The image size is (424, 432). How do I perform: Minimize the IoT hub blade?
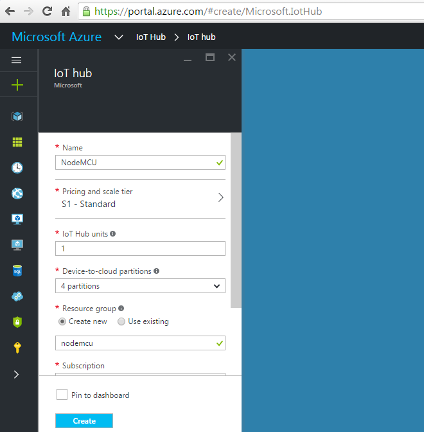coord(188,59)
